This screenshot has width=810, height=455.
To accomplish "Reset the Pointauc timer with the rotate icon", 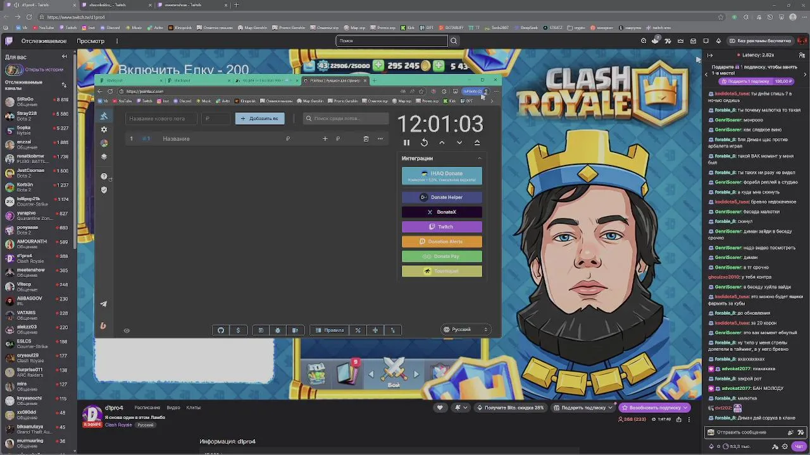I will 424,143.
